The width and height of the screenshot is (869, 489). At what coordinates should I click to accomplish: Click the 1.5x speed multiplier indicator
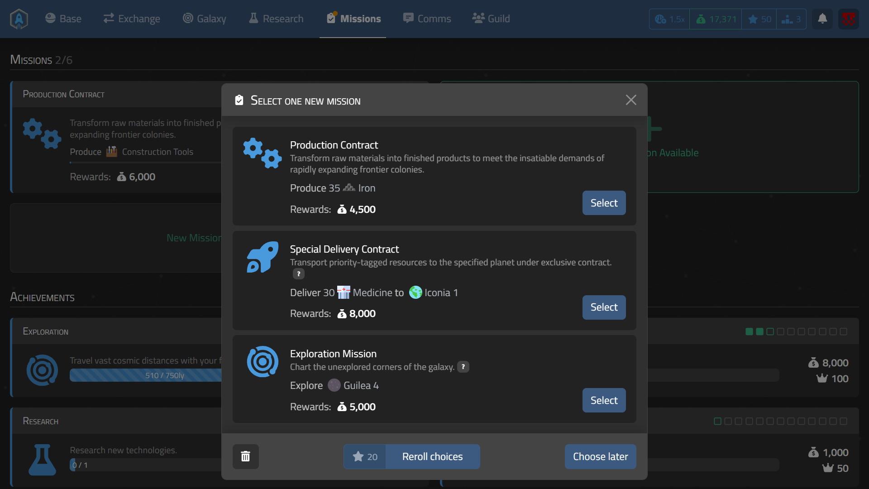tap(669, 19)
